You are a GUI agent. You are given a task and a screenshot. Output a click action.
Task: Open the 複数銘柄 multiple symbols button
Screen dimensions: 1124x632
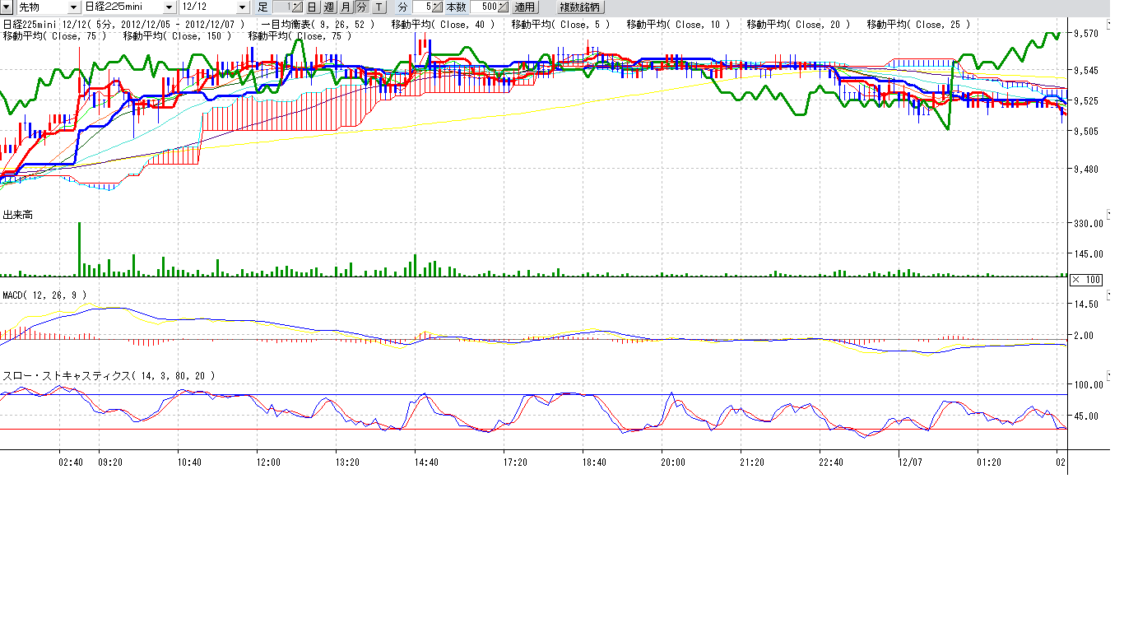(x=581, y=7)
